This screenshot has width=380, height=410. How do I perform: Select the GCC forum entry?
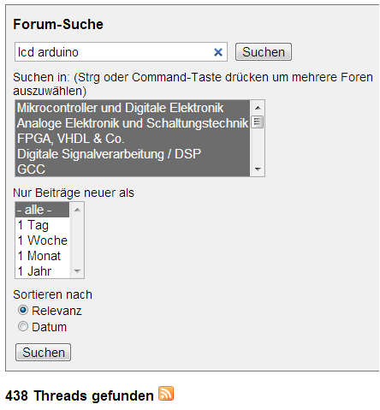133,169
